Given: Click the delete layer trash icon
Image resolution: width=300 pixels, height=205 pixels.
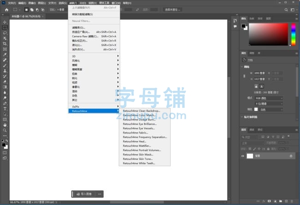Looking at the screenshot, I should click(292, 201).
